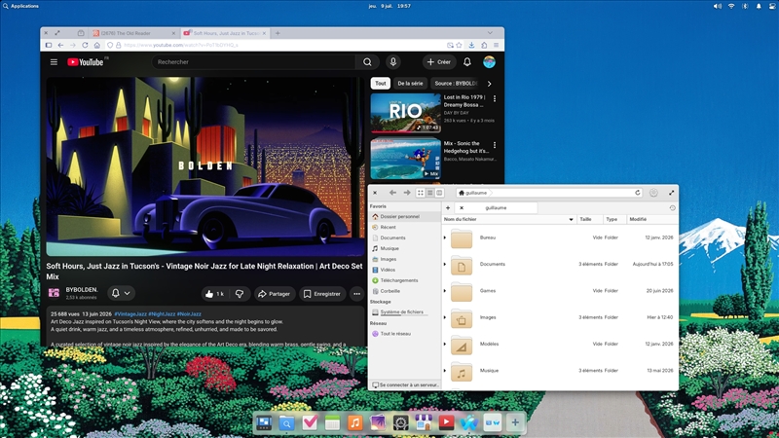Click Se connecter à un serveur
Screen dimensions: 779x438
pos(405,384)
